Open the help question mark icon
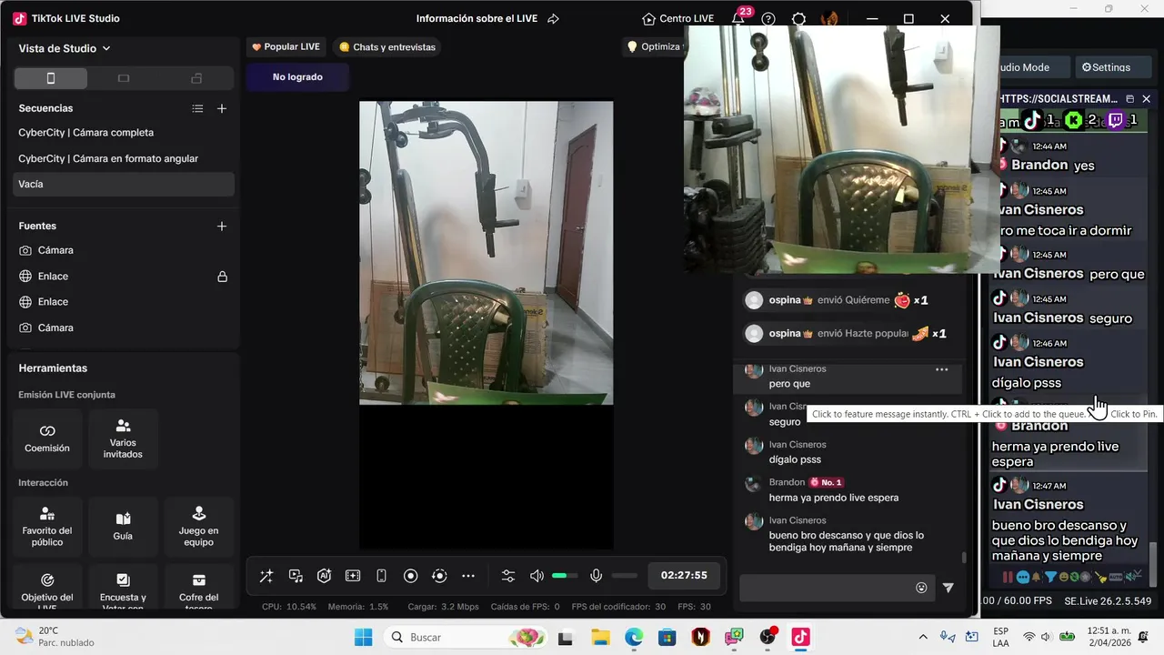The width and height of the screenshot is (1164, 655). (768, 19)
